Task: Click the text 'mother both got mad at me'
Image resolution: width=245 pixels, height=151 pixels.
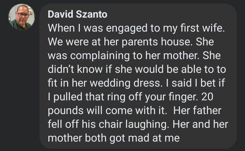Action: [x=113, y=138]
